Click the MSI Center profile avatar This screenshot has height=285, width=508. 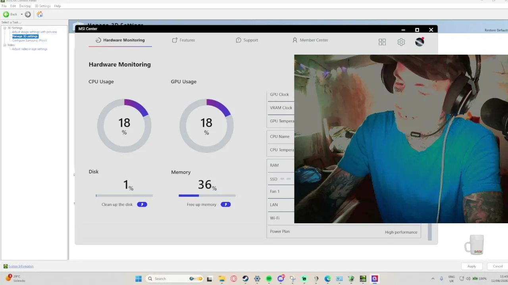420,42
